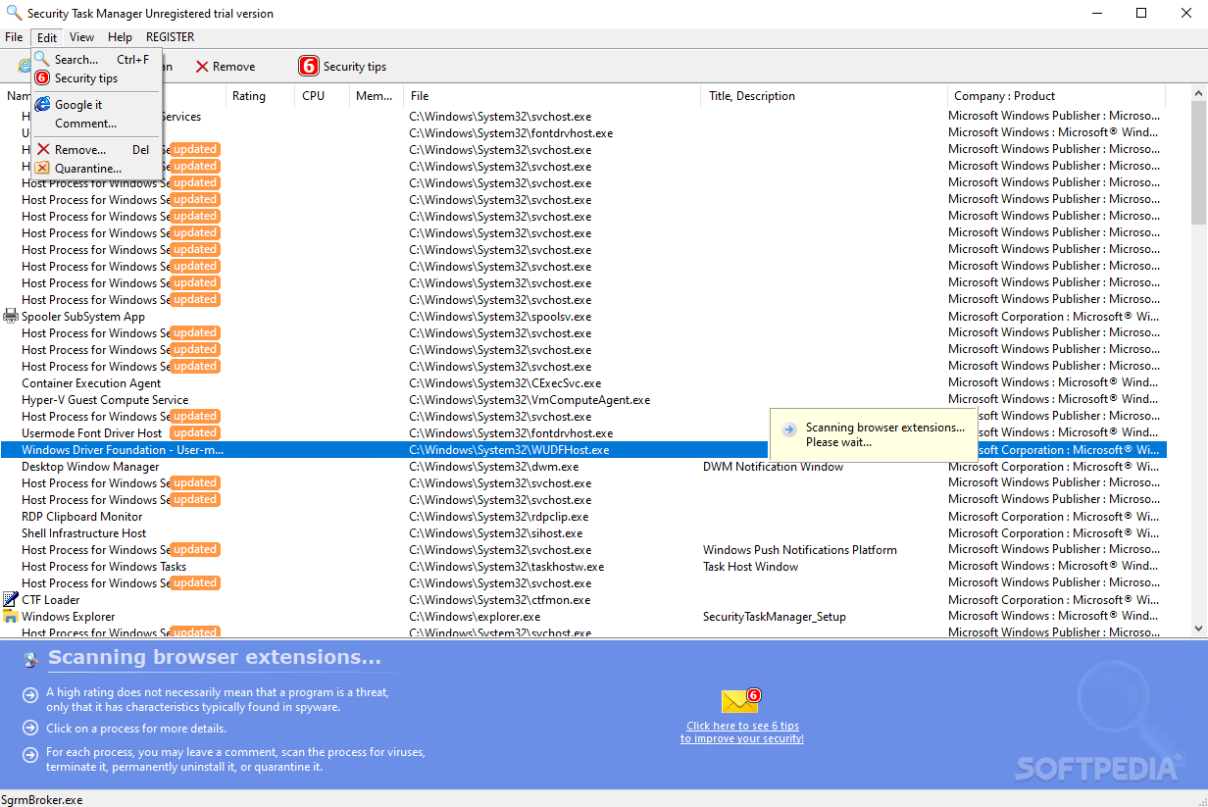This screenshot has height=807, width=1208.
Task: Select Hyper-V Guest Compute Service row
Action: [x=583, y=400]
